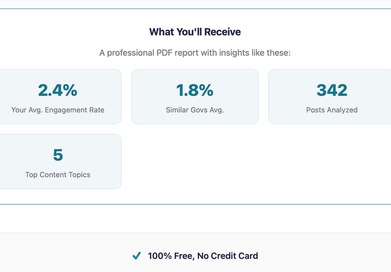This screenshot has width=391, height=272.
Task: Click the number 5 topics figure
Action: point(58,155)
